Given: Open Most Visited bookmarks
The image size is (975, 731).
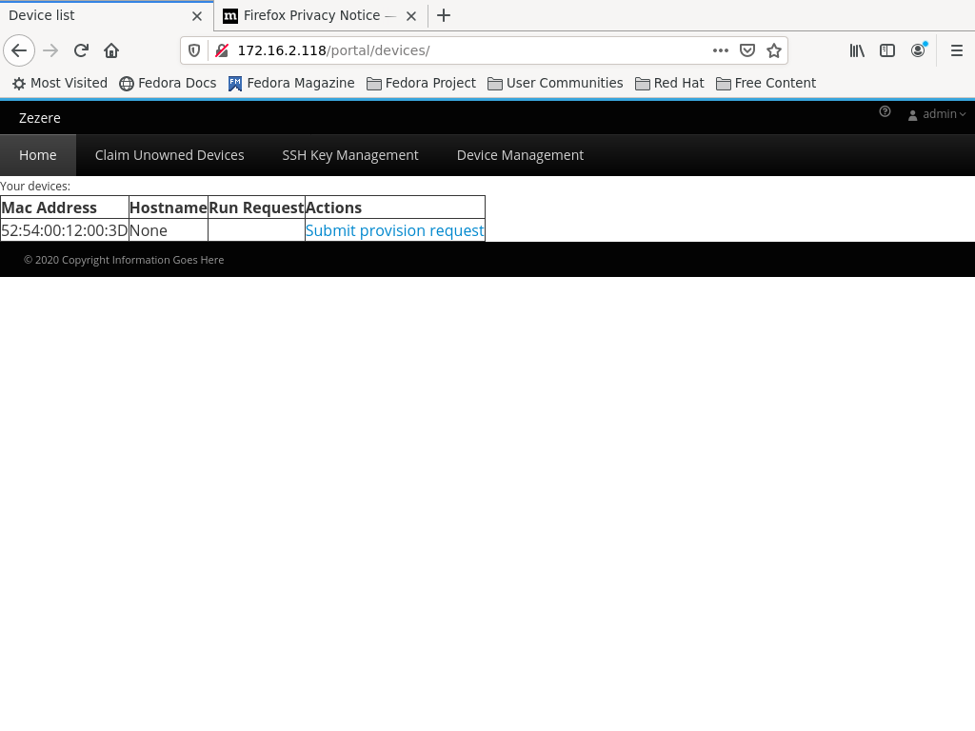Looking at the screenshot, I should point(60,84).
